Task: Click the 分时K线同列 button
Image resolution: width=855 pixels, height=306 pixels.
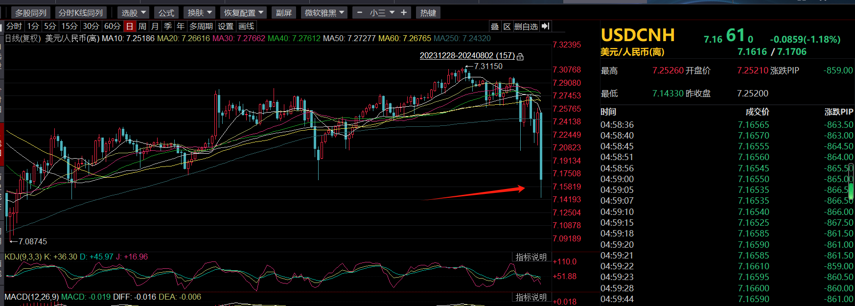Action: pyautogui.click(x=81, y=13)
